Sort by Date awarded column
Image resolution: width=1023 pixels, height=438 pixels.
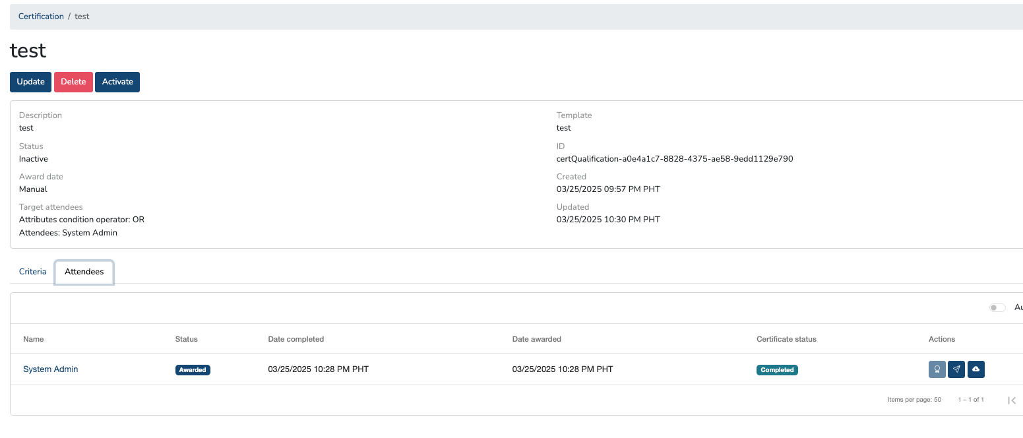tap(536, 339)
